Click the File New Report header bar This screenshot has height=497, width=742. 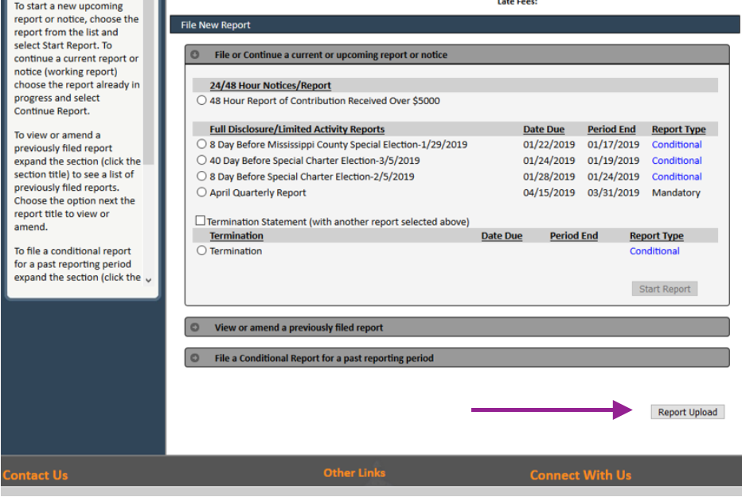(x=455, y=25)
